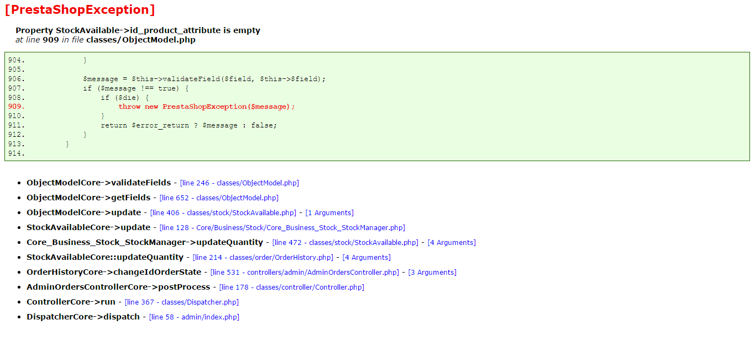Open link line 367 classes/Dispatcher.php

click(x=182, y=302)
